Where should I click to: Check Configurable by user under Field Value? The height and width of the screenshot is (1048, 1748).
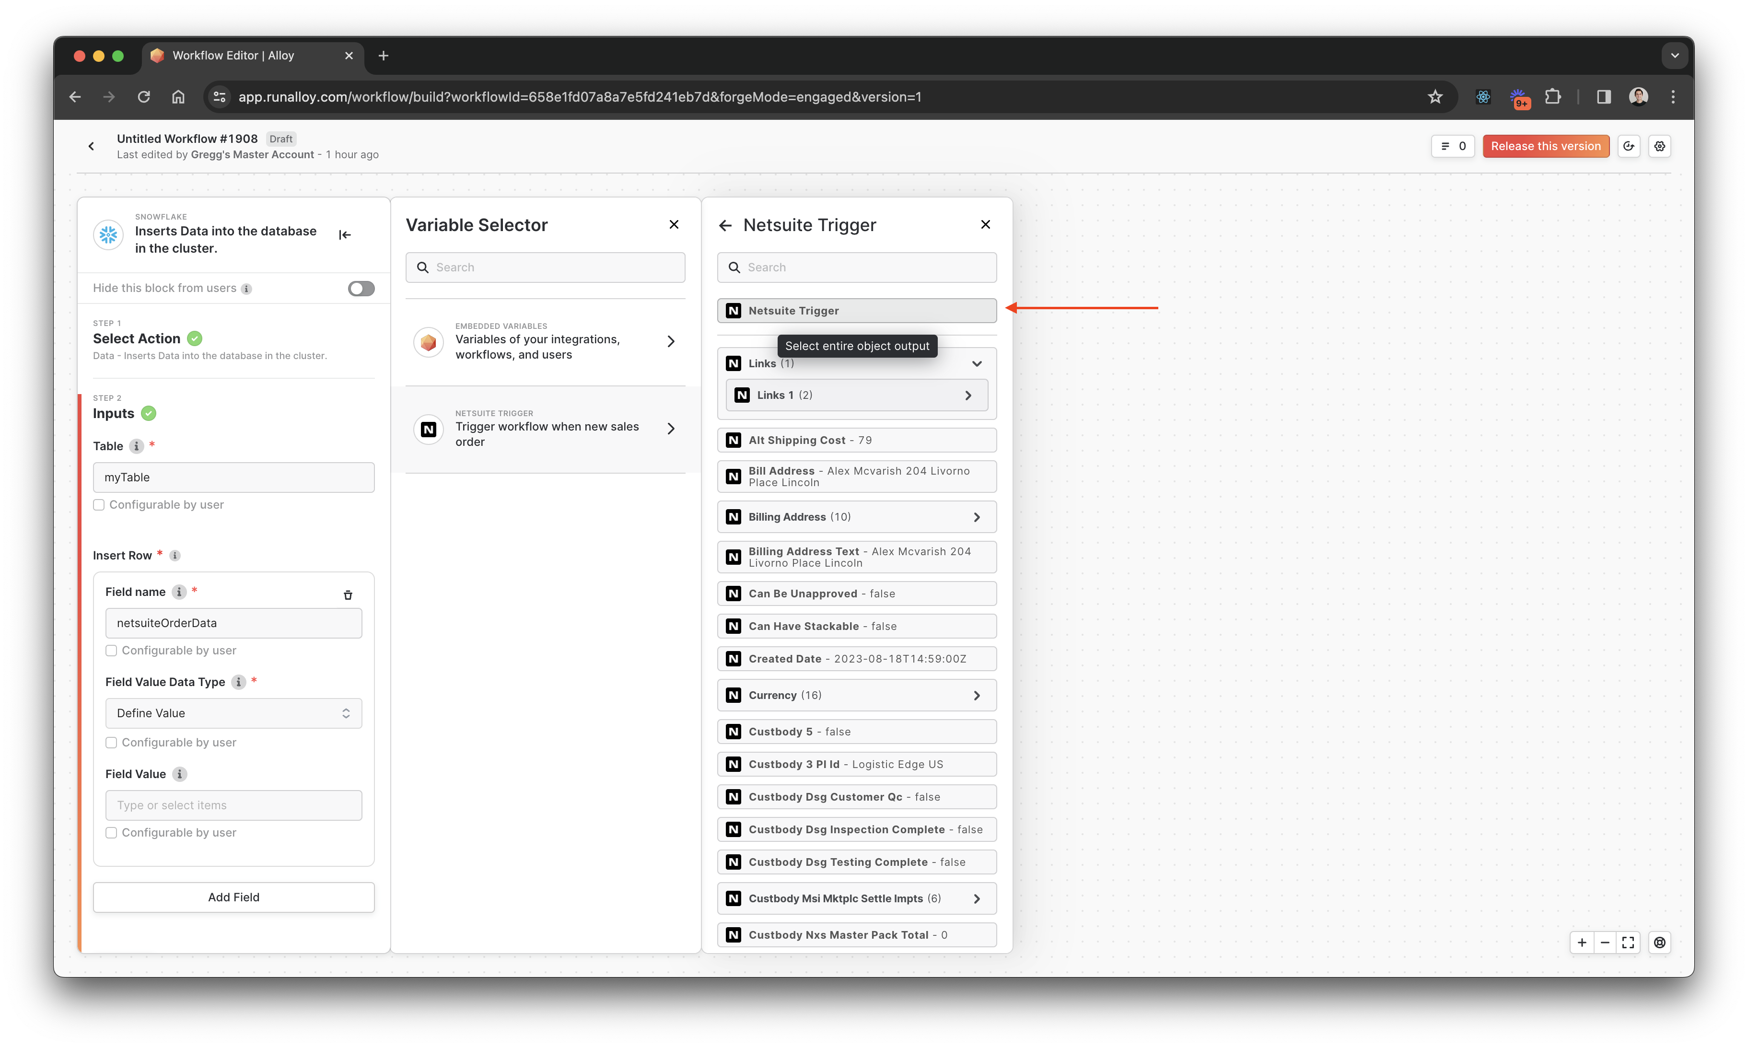111,833
